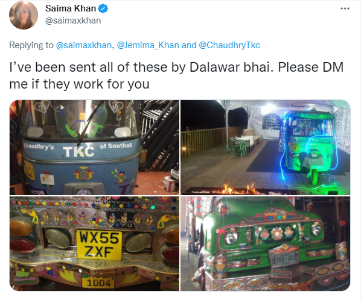This screenshot has height=300, width=361.
Task: Open the green painted truck front photo
Action: click(265, 243)
